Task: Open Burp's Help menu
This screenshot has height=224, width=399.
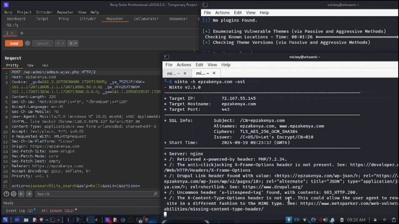Action: tap(94, 12)
